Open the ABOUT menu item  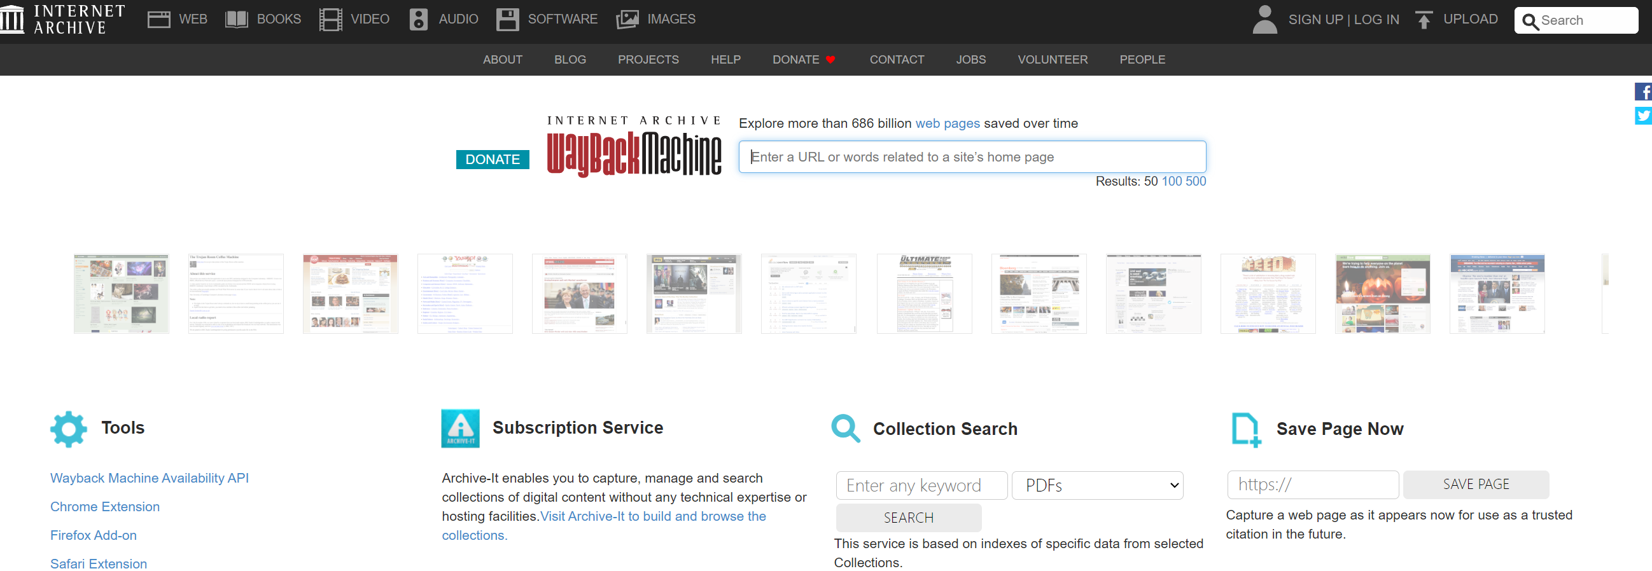tap(502, 60)
